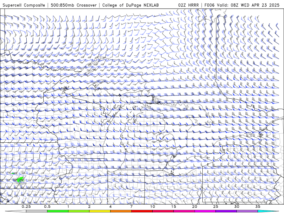This screenshot has width=284, height=213.
Task: Click the larger green supercell composite blob on map
Action: click(x=20, y=180)
